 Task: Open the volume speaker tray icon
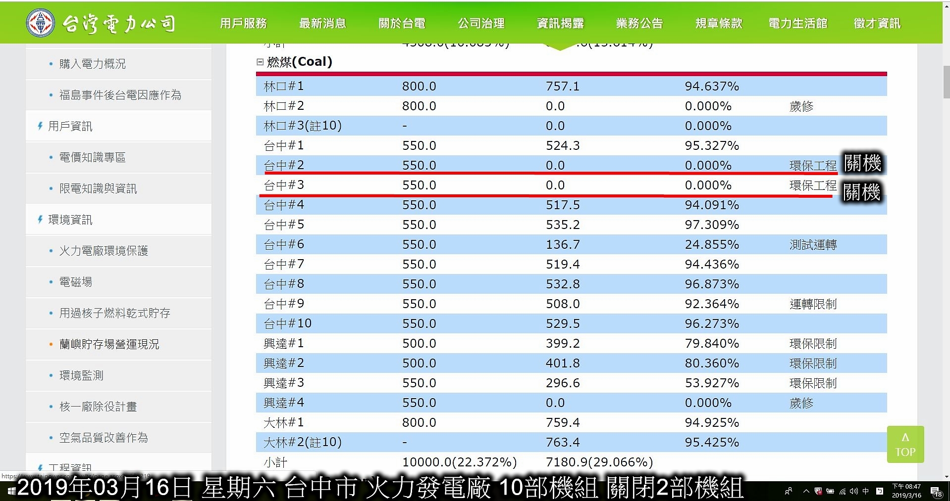click(854, 491)
